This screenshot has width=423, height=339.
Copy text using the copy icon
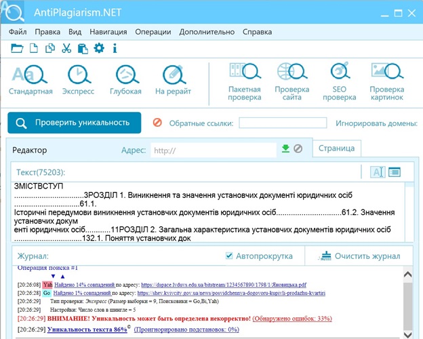pyautogui.click(x=50, y=48)
